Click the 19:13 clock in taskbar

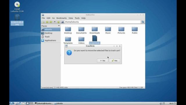click(171, 104)
